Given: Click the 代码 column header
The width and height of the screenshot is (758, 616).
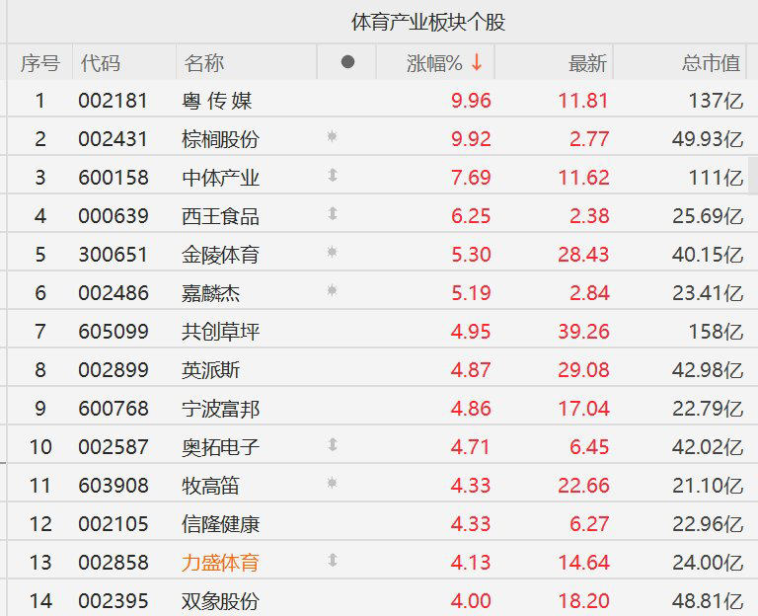Looking at the screenshot, I should pos(100,63).
